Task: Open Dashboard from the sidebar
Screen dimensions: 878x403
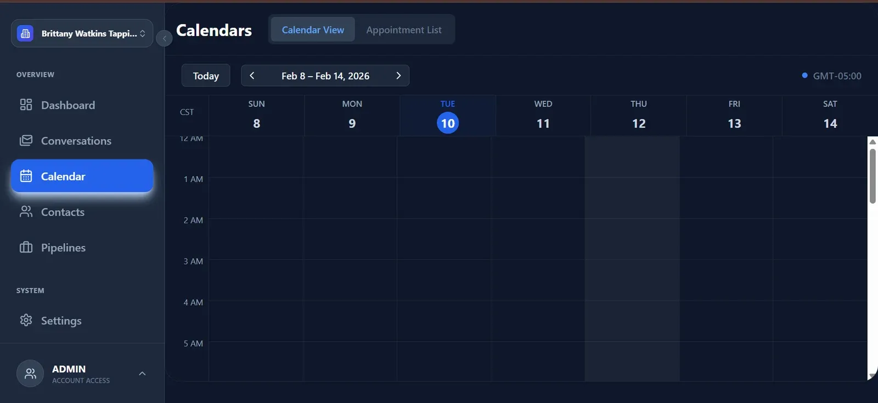Action: point(82,105)
